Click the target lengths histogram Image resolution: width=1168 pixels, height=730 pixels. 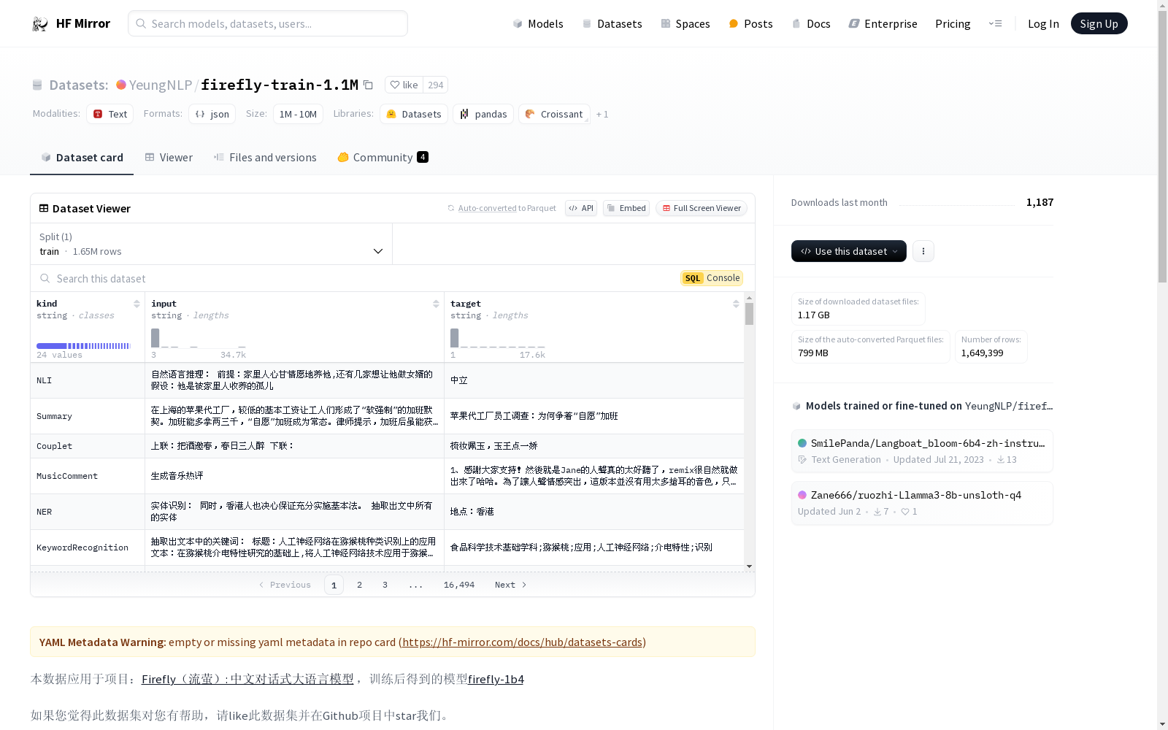[498, 338]
